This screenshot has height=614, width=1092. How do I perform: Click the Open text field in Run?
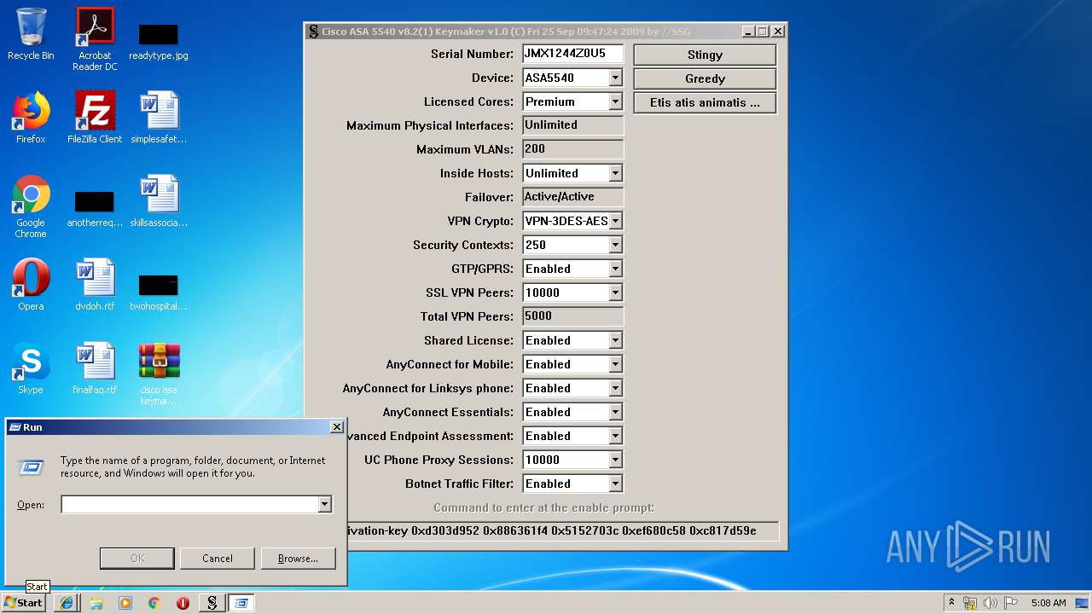point(189,505)
